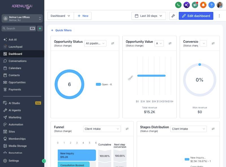The image size is (226, 167).
Task: Click the 100.00% Cumulative value
Action: click(105, 156)
